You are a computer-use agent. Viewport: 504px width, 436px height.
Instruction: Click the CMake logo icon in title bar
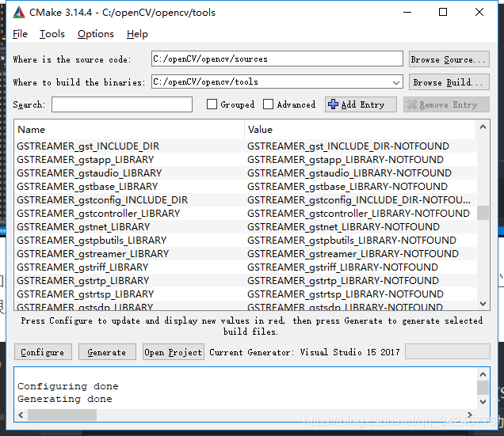(x=19, y=13)
